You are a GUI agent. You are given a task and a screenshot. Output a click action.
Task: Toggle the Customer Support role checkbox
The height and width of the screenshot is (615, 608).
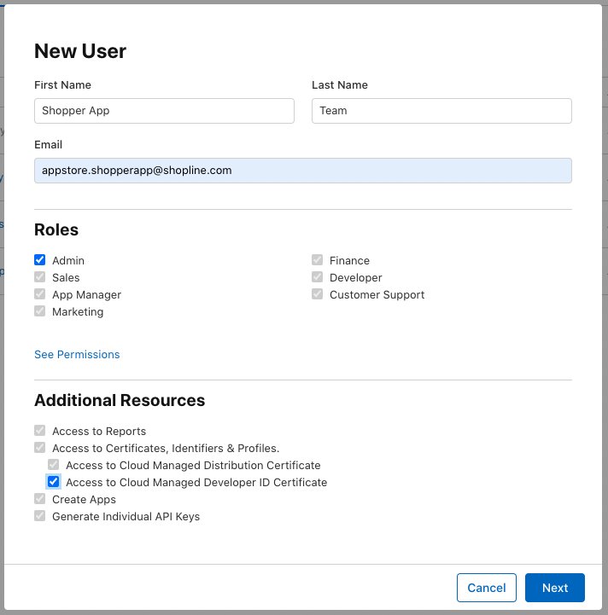[x=318, y=294]
